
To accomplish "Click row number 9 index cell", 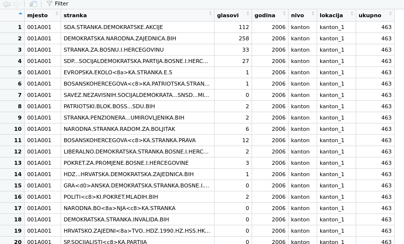I will pos(12,118).
